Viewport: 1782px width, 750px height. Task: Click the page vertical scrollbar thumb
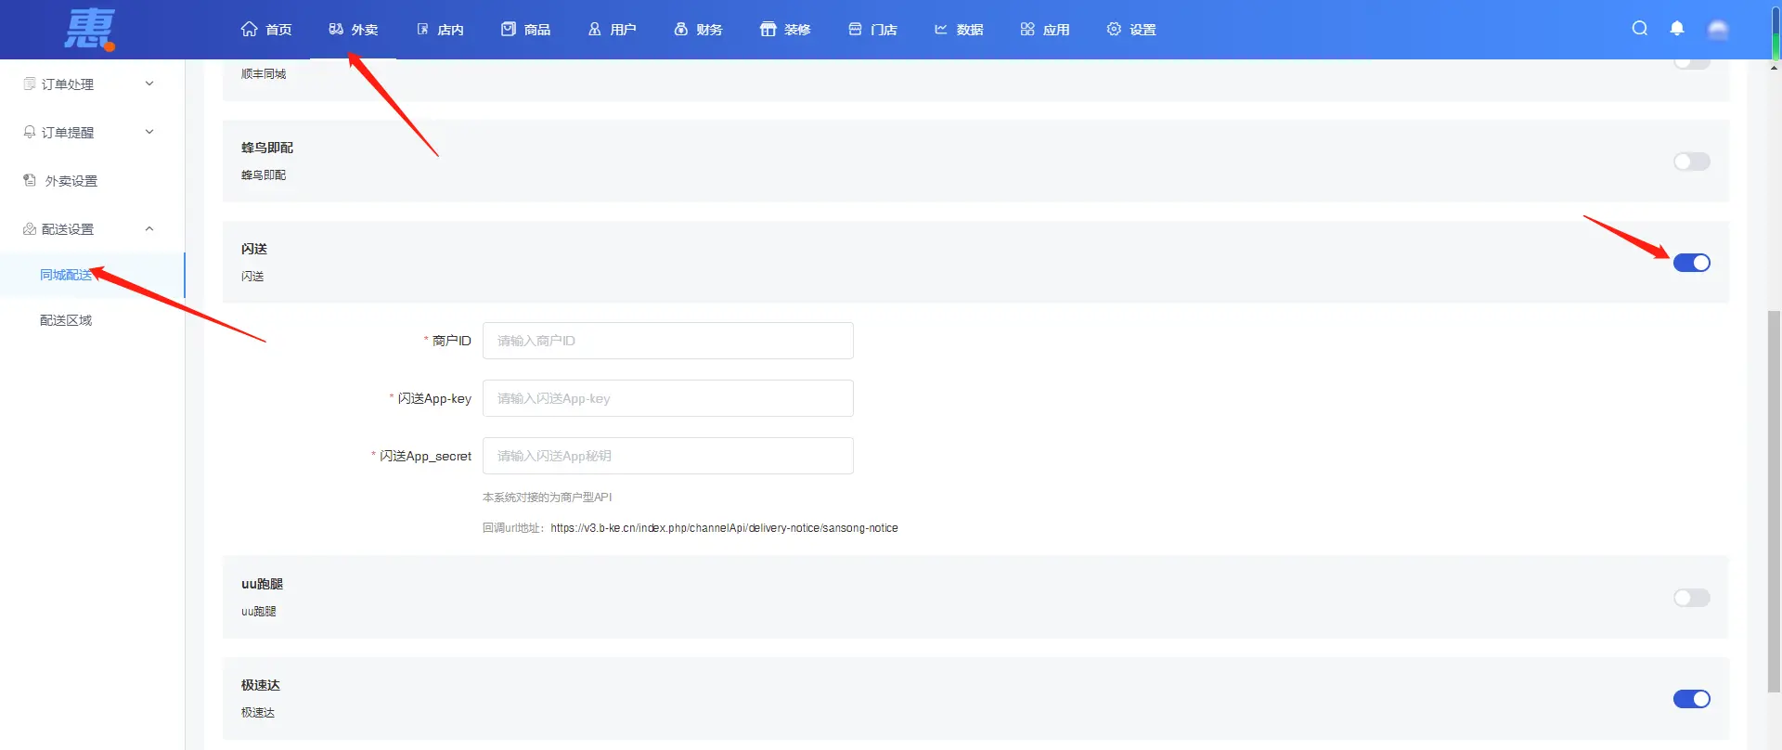[1774, 501]
